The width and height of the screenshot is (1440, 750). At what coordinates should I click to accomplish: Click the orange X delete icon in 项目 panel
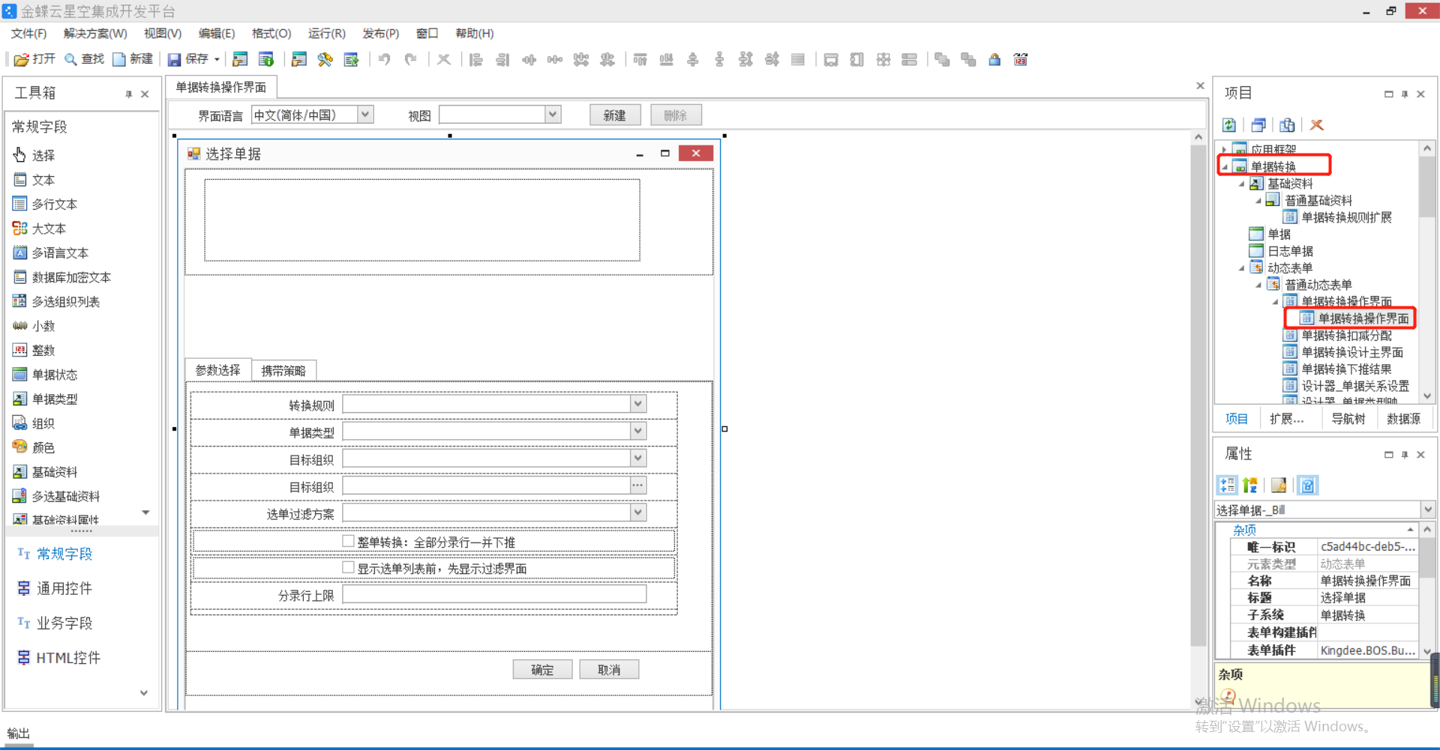[x=1316, y=125]
